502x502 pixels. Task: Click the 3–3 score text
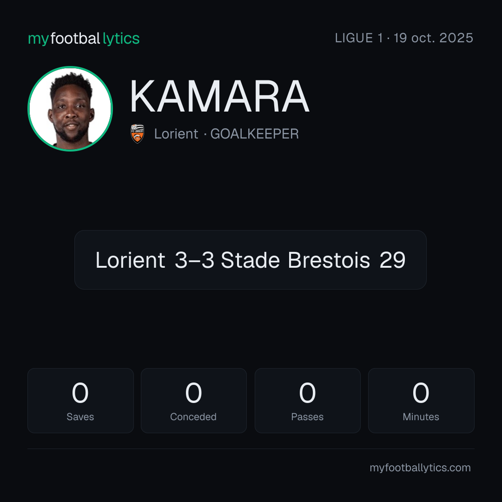pos(194,260)
